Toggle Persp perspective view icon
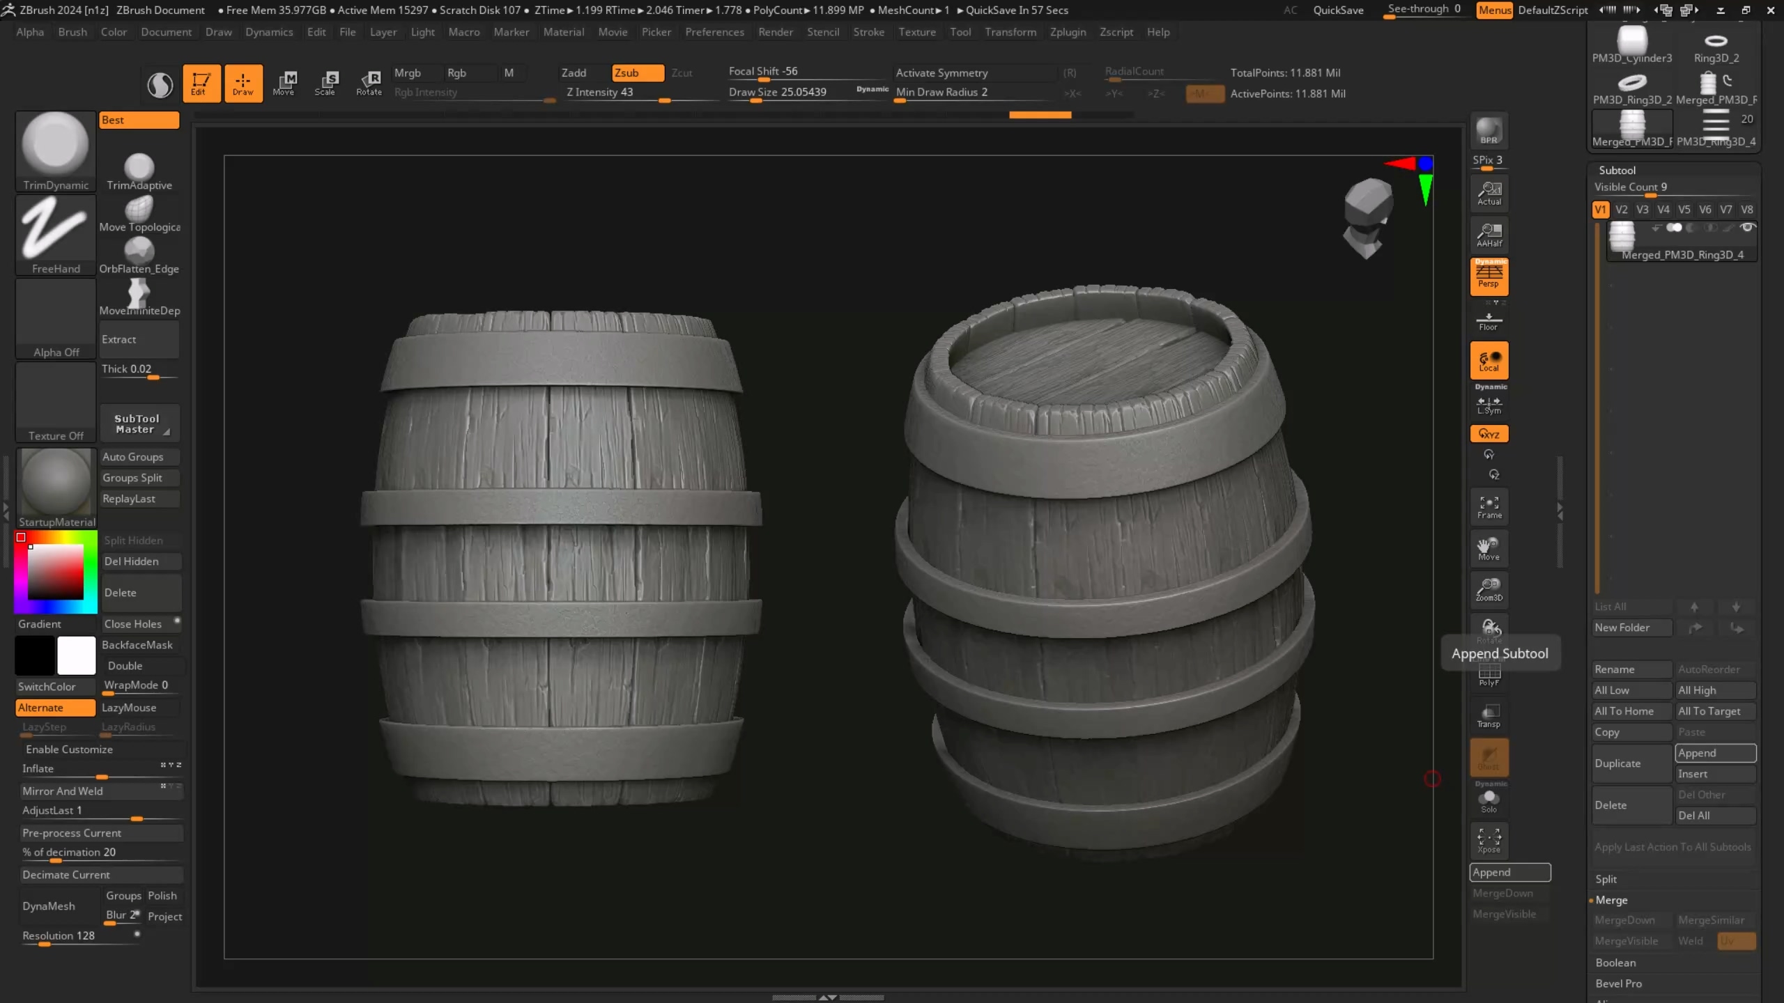The image size is (1784, 1003). click(x=1489, y=276)
